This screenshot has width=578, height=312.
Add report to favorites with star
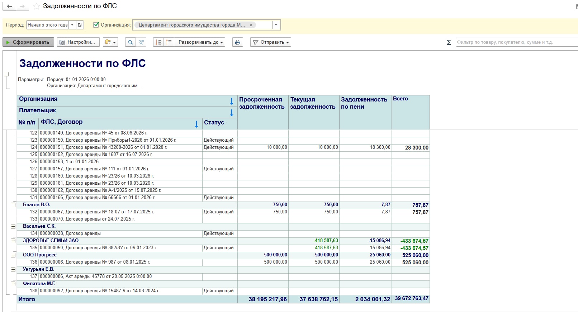point(37,6)
